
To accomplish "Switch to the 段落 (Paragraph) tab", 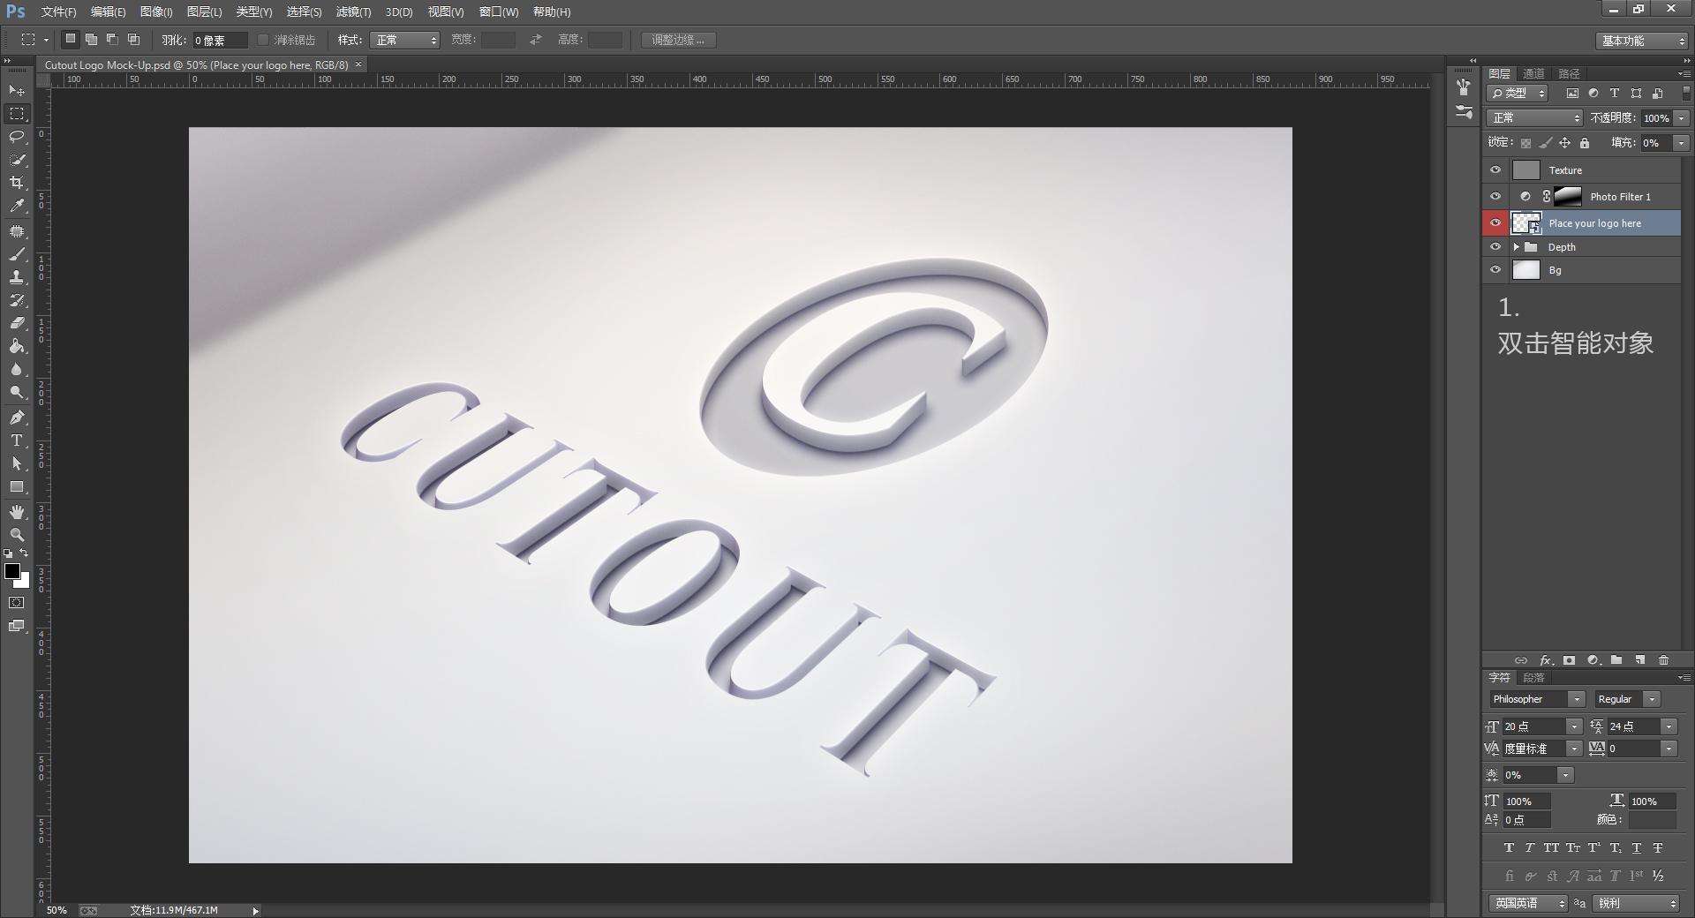I will tap(1533, 678).
